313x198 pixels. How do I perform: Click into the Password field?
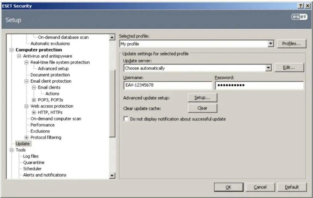(x=259, y=85)
